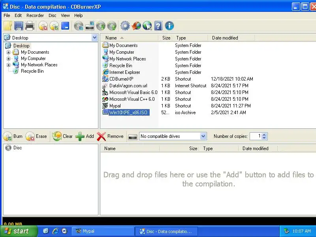The image size is (316, 237).
Task: Click the burn disc toolbar icon with green check
Action: tap(54, 26)
